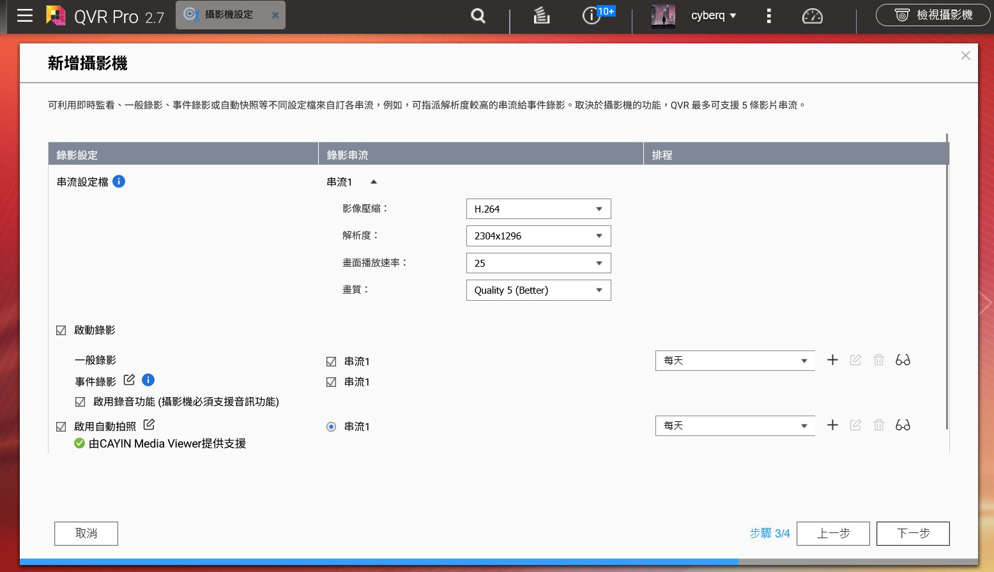Toggle the 啟動錄影 checkbox
Image resolution: width=994 pixels, height=572 pixels.
coord(61,330)
